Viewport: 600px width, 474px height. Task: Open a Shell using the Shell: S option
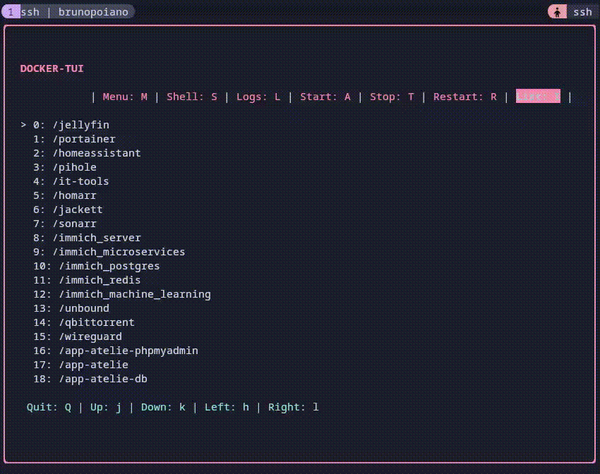(x=192, y=97)
